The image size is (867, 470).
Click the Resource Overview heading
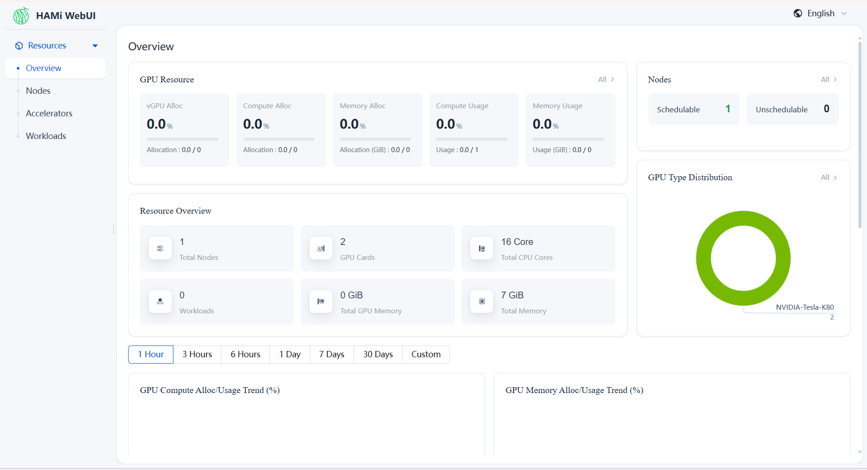[x=176, y=211]
